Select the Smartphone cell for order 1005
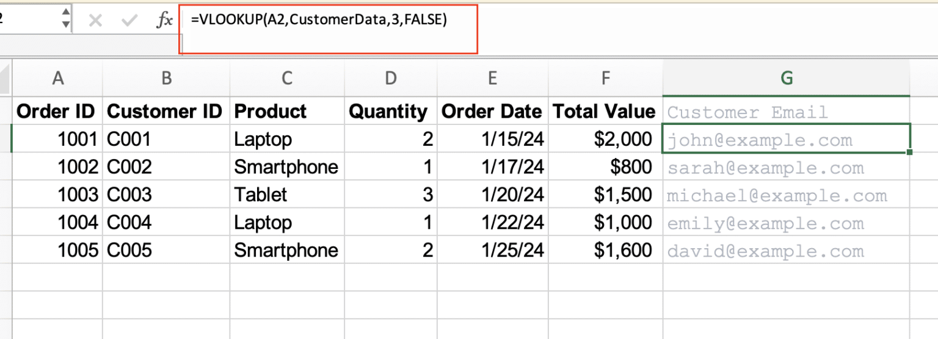Screen dimensions: 938x339 click(x=287, y=250)
